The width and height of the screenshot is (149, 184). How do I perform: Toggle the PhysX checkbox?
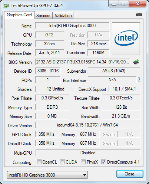click(x=83, y=162)
